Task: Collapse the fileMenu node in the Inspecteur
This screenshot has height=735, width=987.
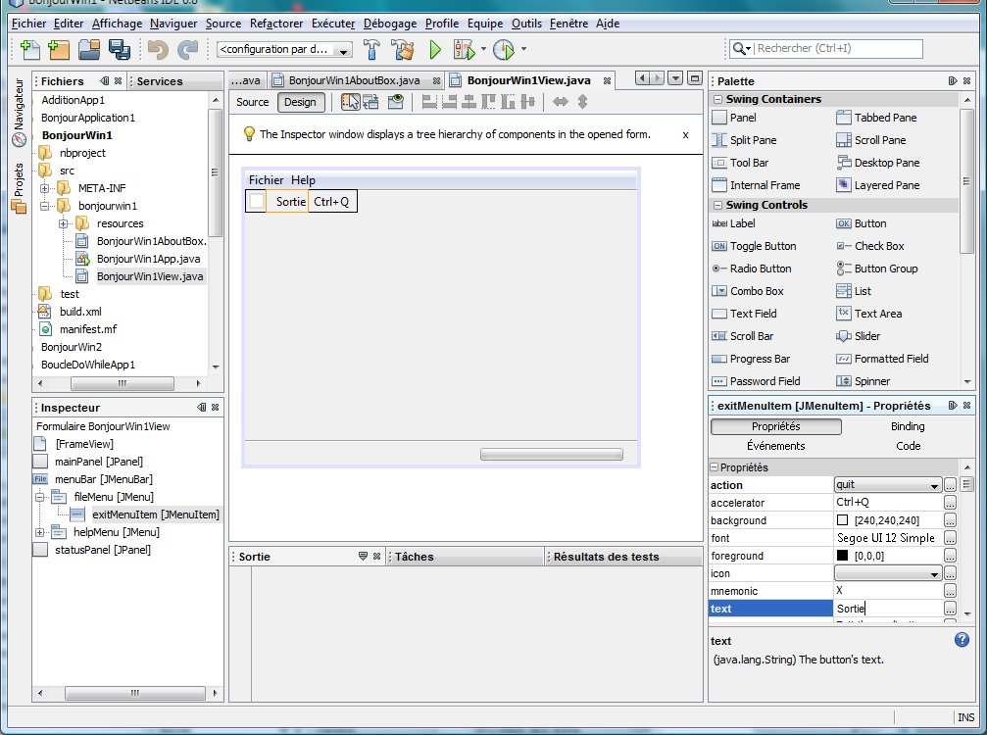Action: tap(39, 497)
